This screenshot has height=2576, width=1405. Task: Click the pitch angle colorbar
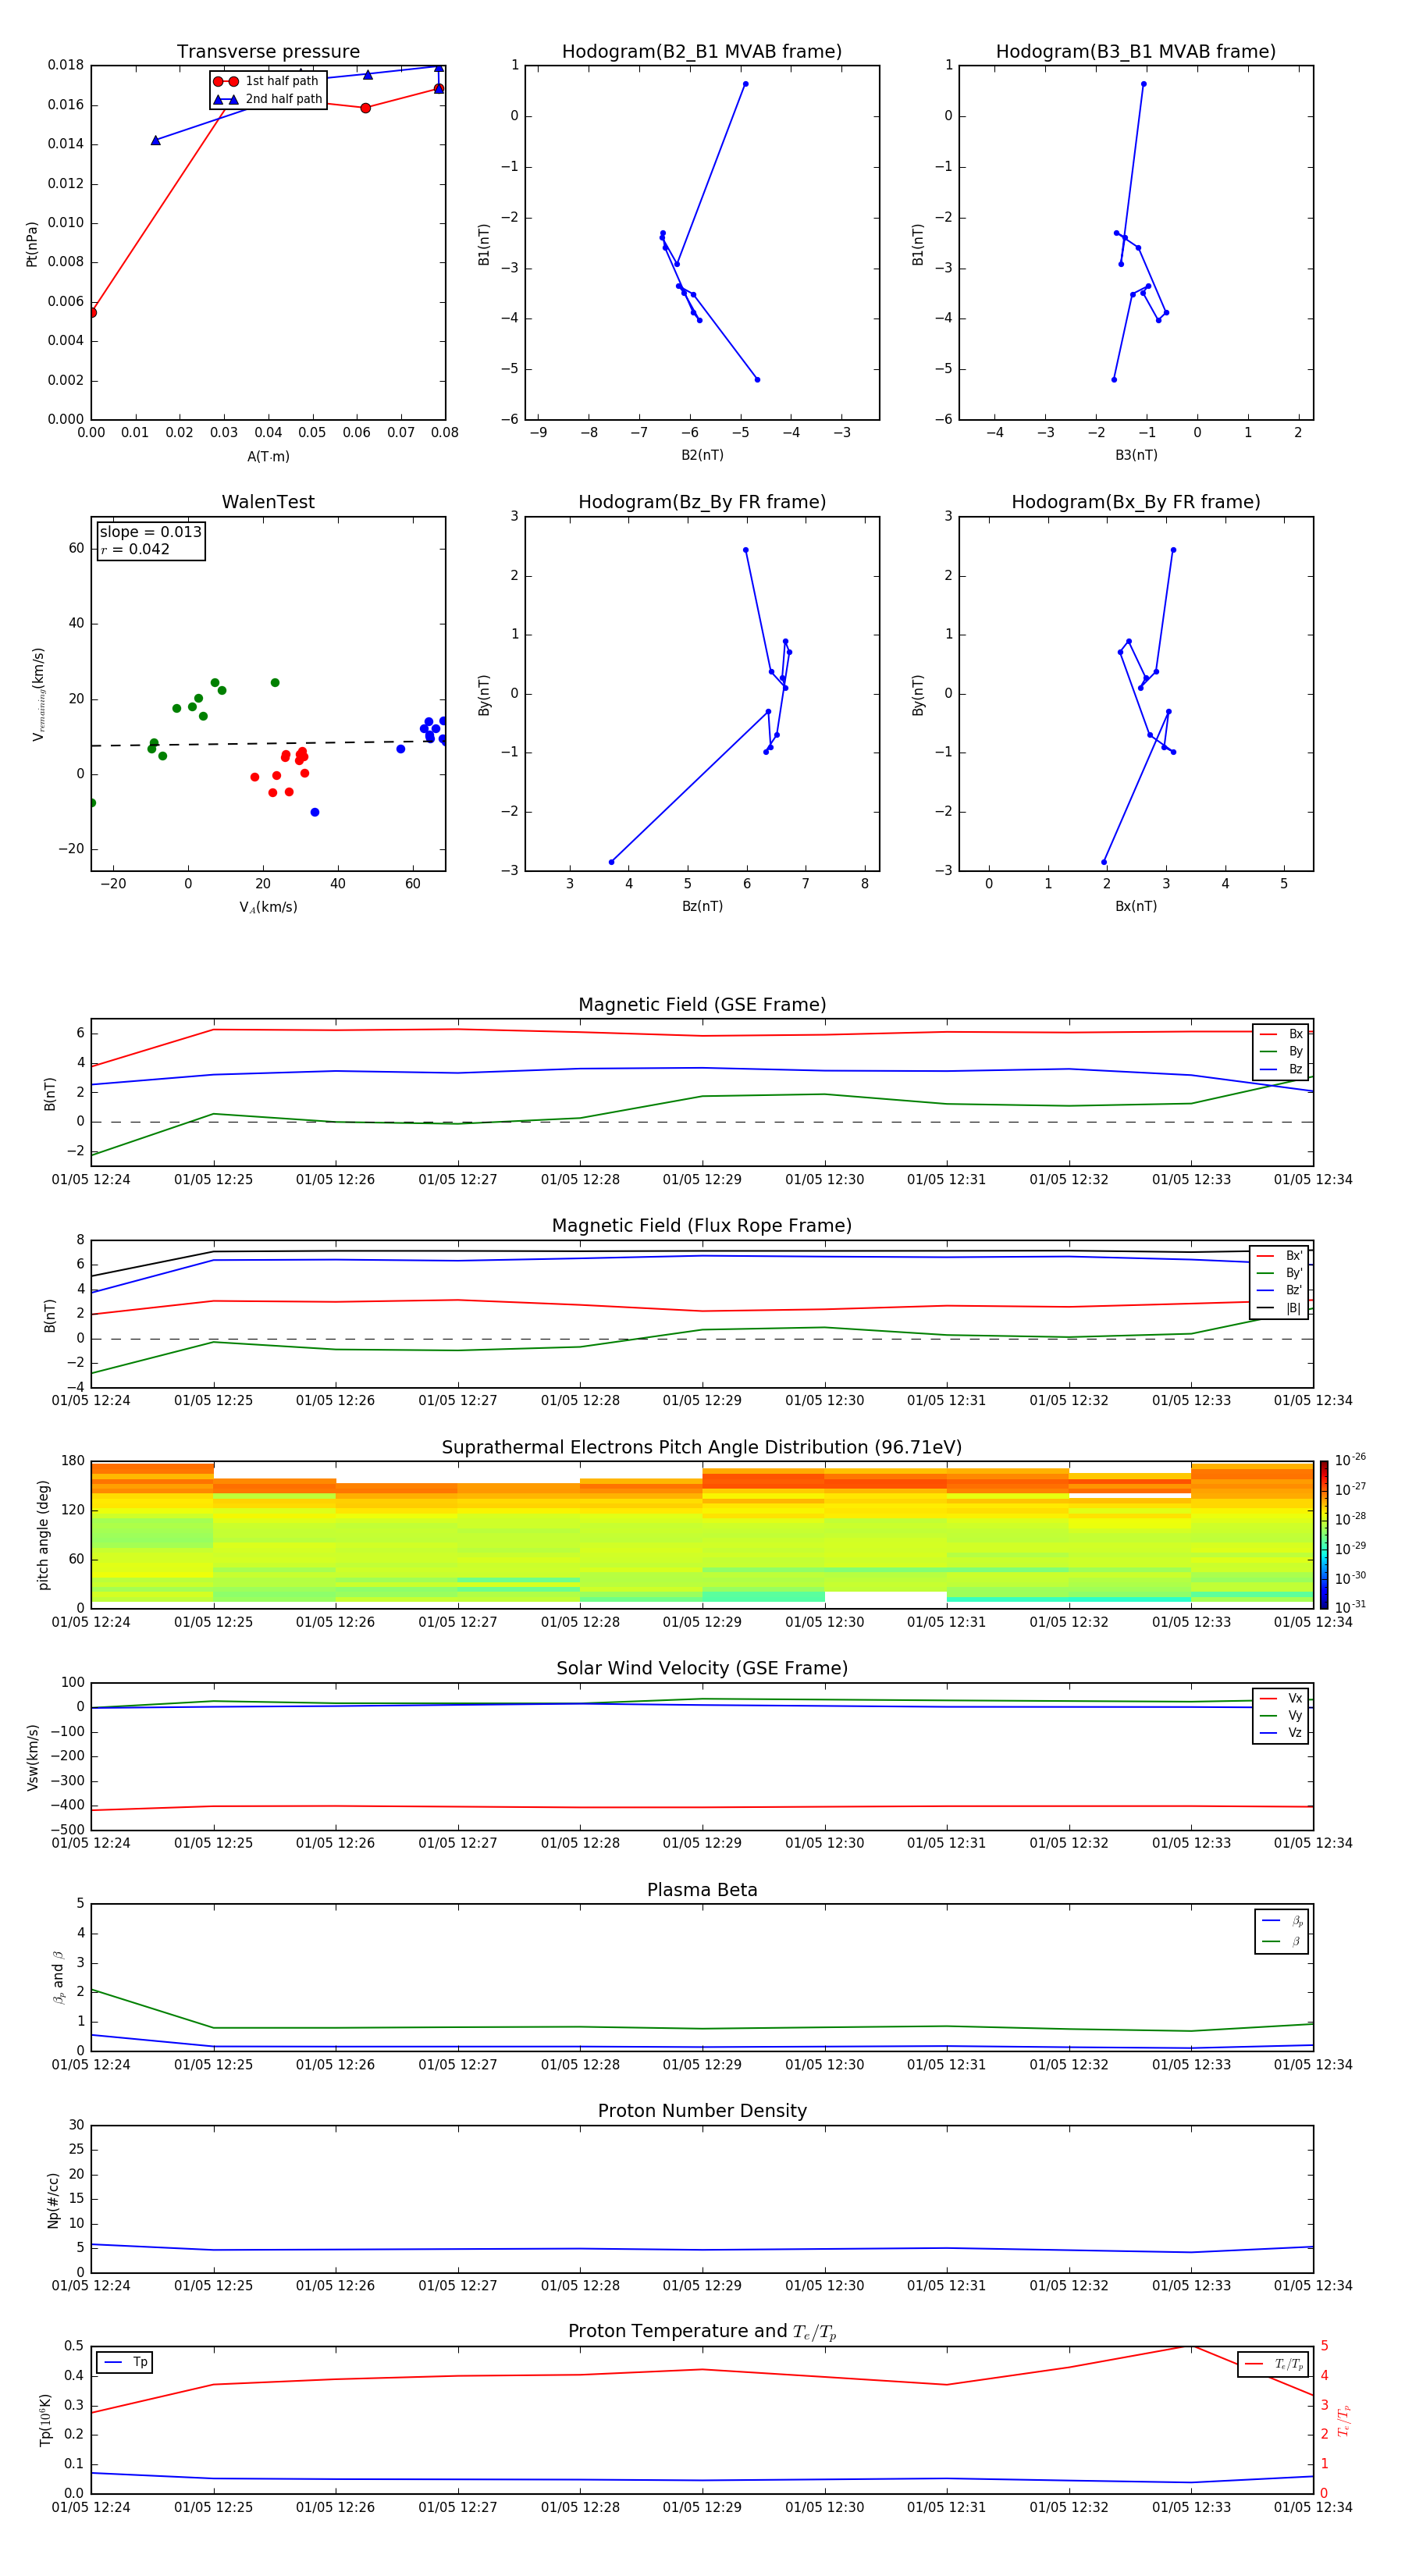[x=1324, y=1535]
